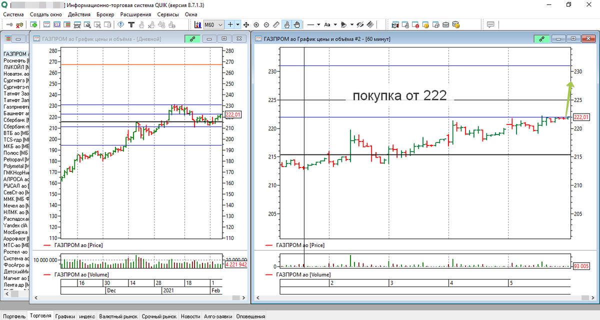Click the window with gold coins icon
The image size is (600, 320).
point(425,24)
